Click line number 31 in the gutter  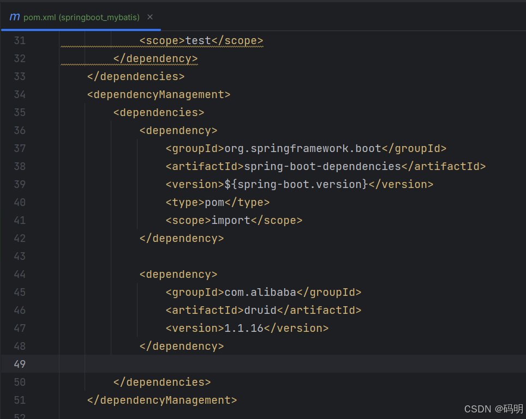20,40
